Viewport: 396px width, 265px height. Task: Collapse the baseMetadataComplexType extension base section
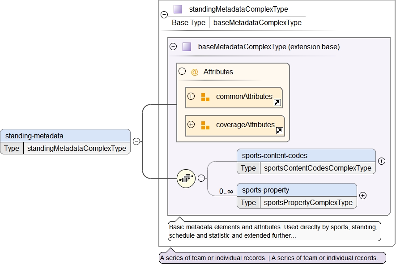coord(173,47)
